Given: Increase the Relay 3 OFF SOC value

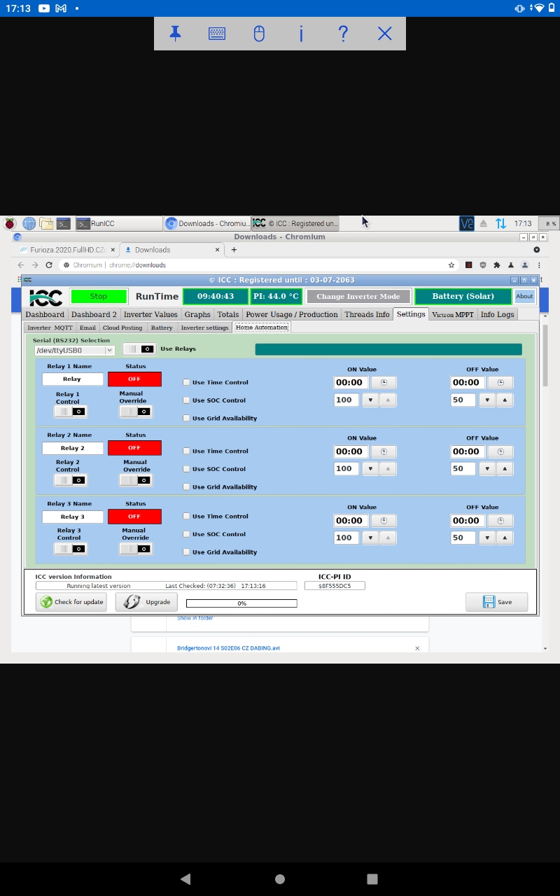Looking at the screenshot, I should pyautogui.click(x=505, y=538).
